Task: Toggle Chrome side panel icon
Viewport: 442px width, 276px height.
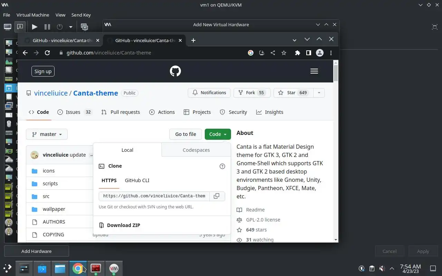Action: coord(308,53)
